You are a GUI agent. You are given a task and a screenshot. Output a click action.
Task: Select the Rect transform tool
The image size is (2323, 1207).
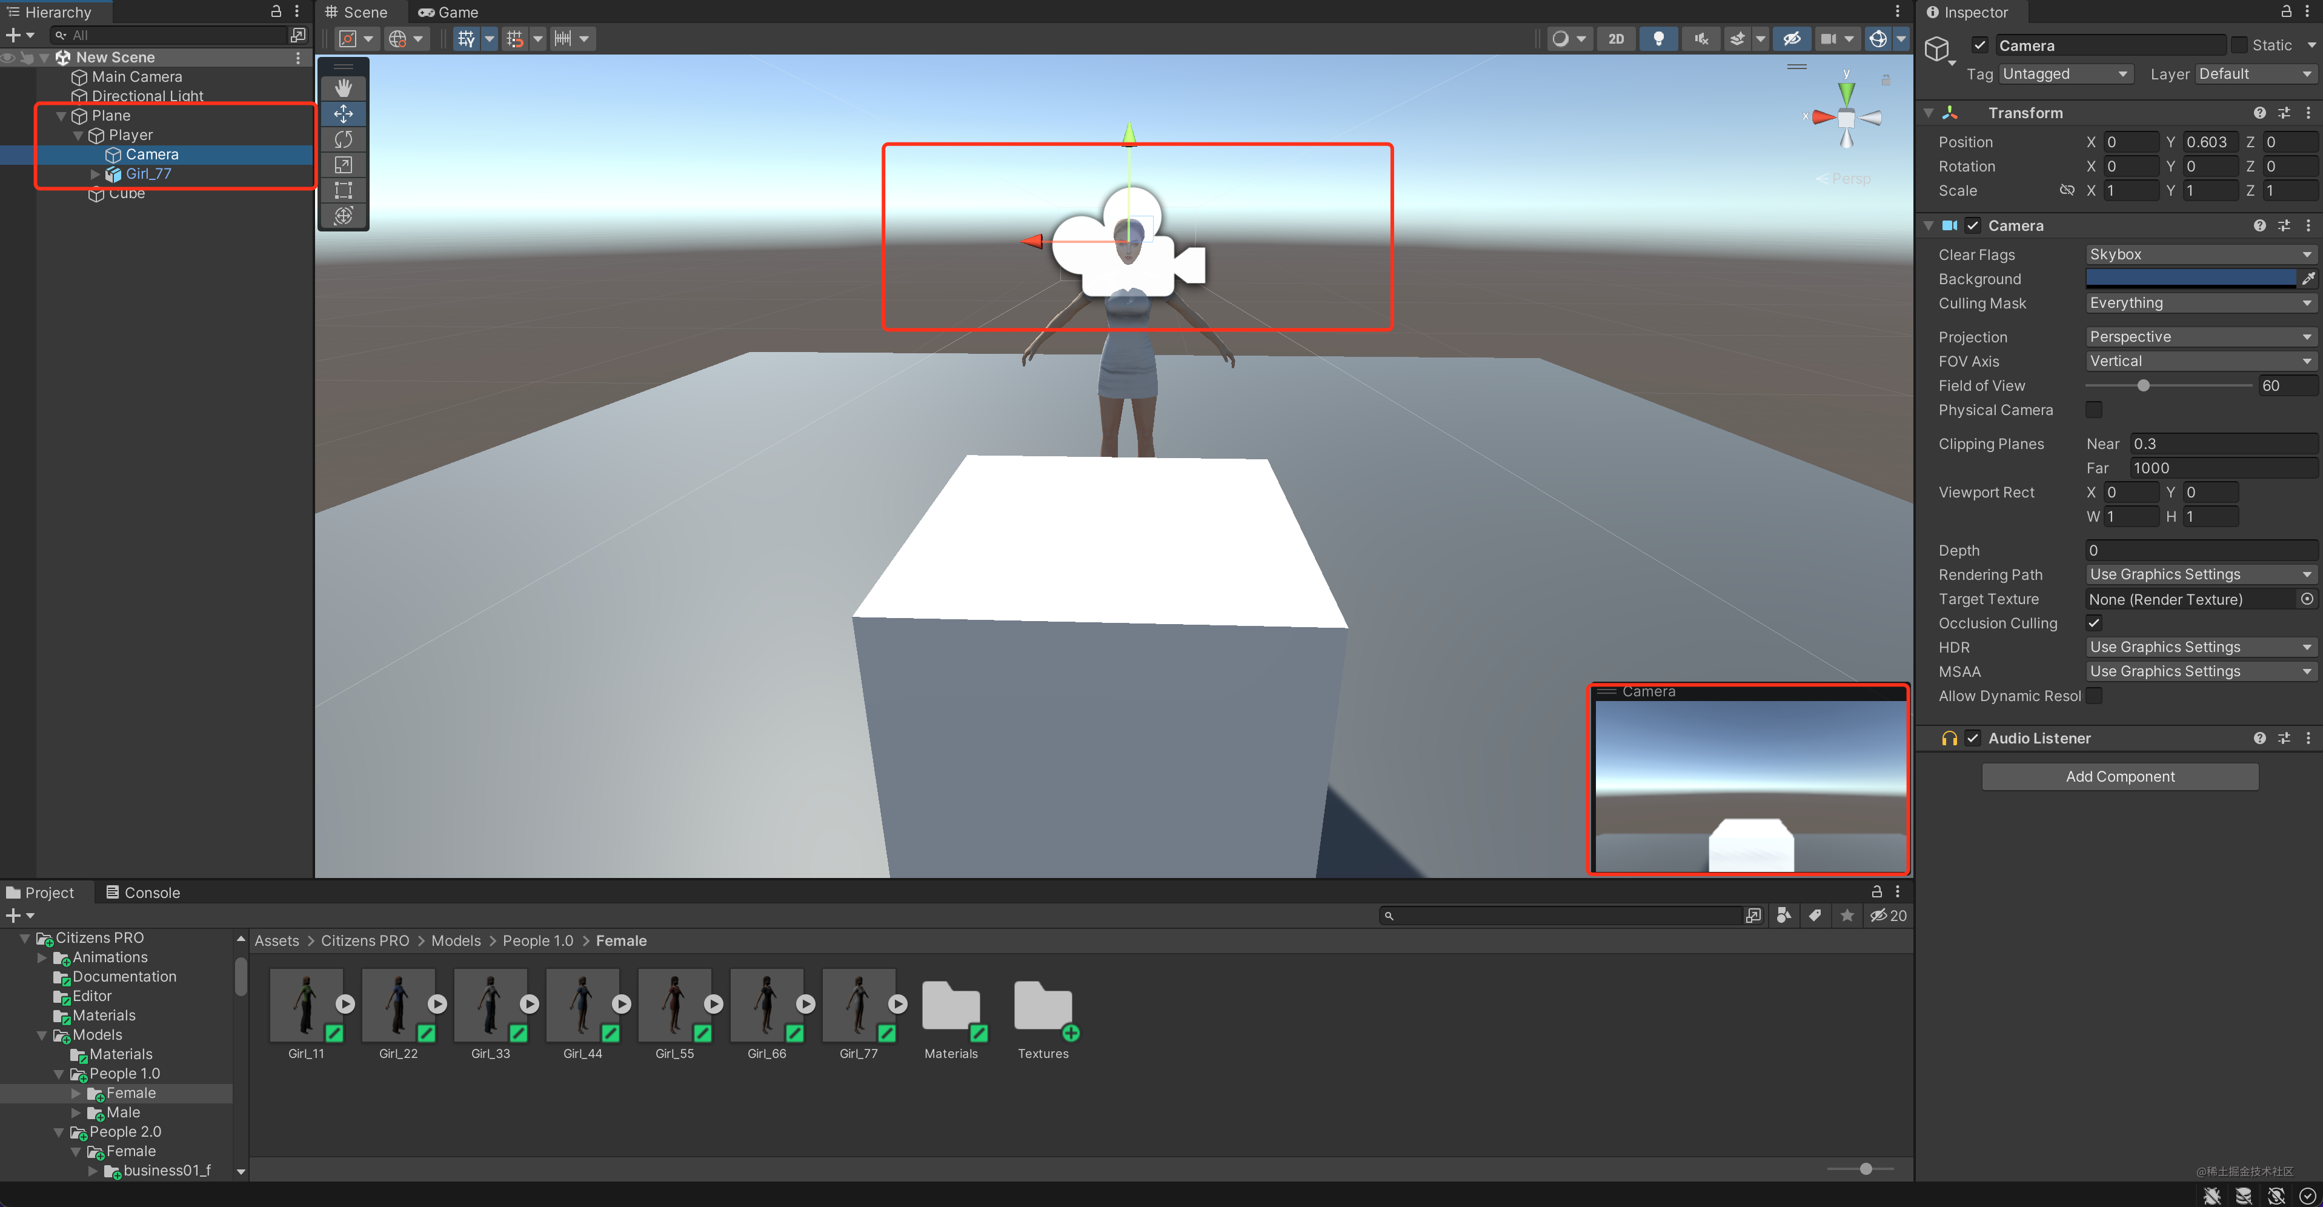tap(344, 190)
